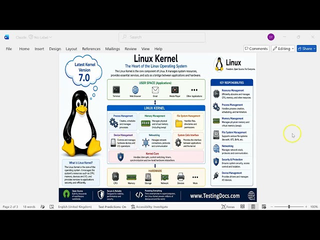Click into the Search box
Viewport: 320px width, 240px height.
(x=162, y=37)
